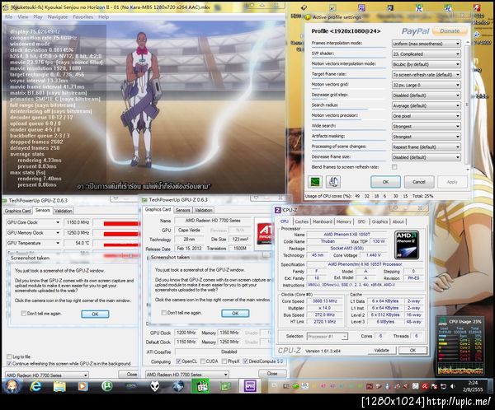Open uTorrent from the taskbar

click(x=107, y=386)
